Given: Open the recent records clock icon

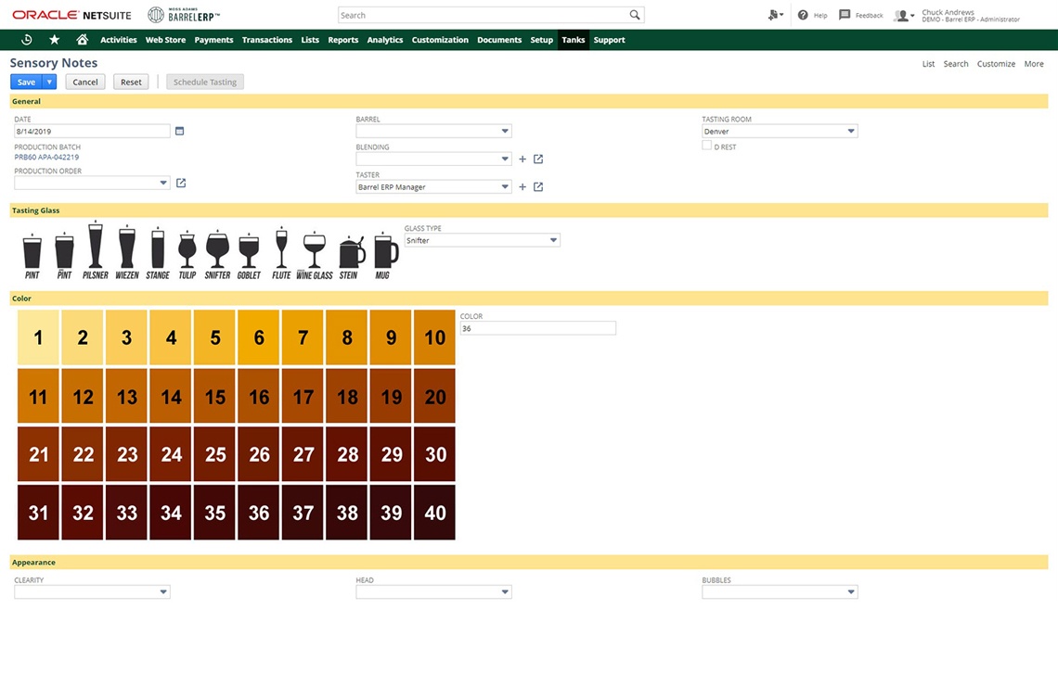Looking at the screenshot, I should [x=27, y=40].
